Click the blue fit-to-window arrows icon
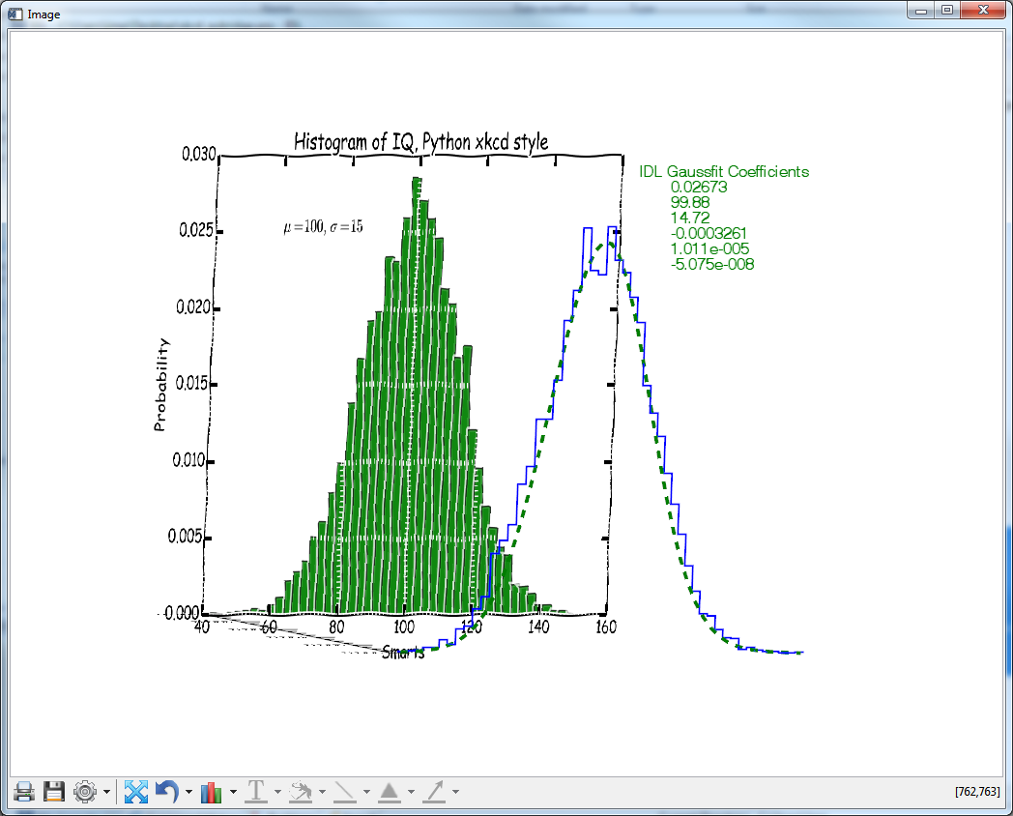The image size is (1013, 816). [x=136, y=792]
